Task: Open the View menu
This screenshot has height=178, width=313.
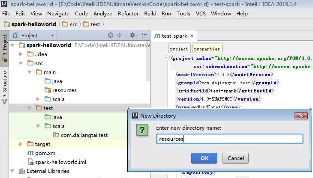Action: click(x=36, y=14)
